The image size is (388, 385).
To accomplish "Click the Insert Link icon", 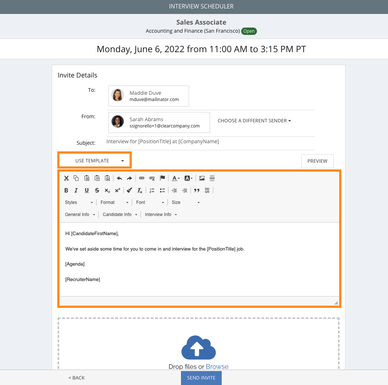I will (142, 178).
